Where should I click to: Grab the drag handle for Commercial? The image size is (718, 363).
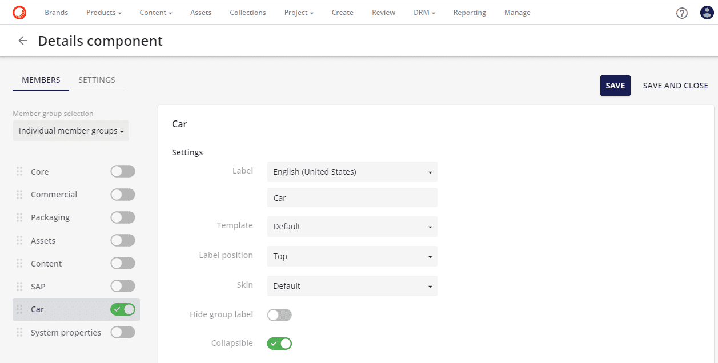coord(19,194)
